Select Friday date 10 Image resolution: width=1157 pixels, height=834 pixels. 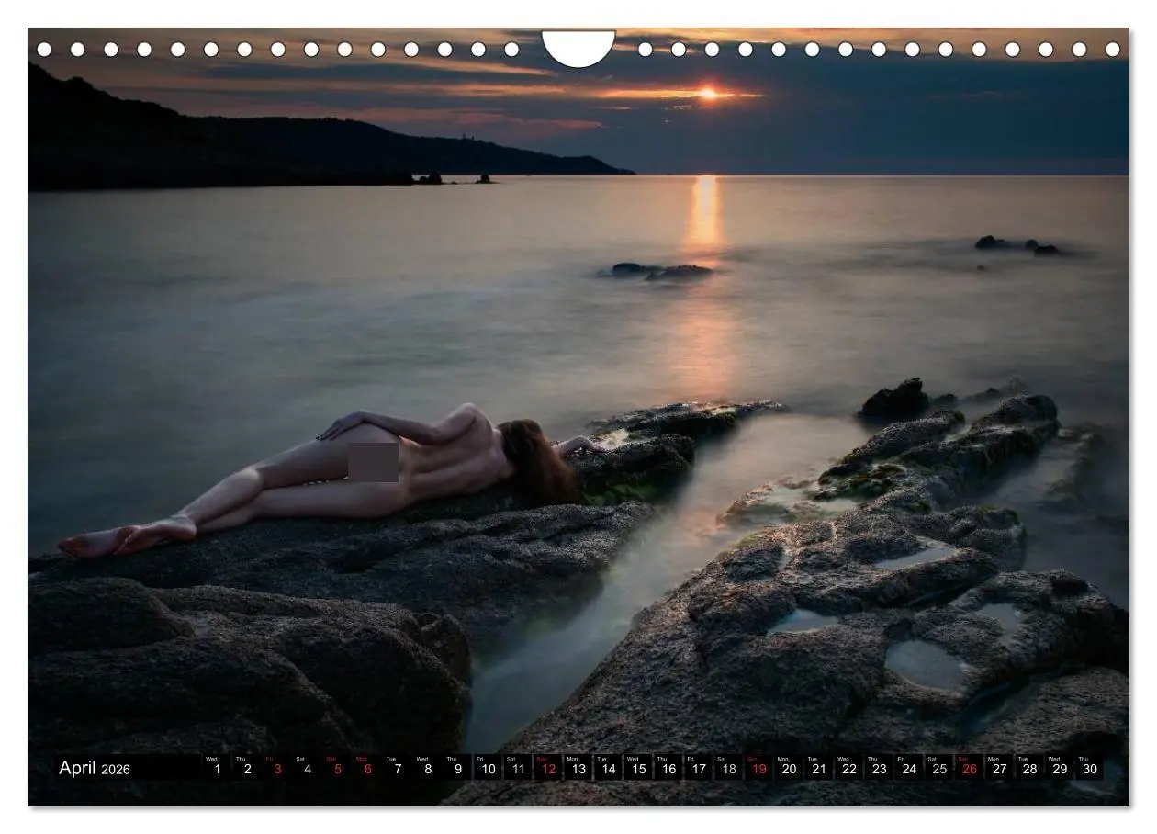[x=488, y=768]
